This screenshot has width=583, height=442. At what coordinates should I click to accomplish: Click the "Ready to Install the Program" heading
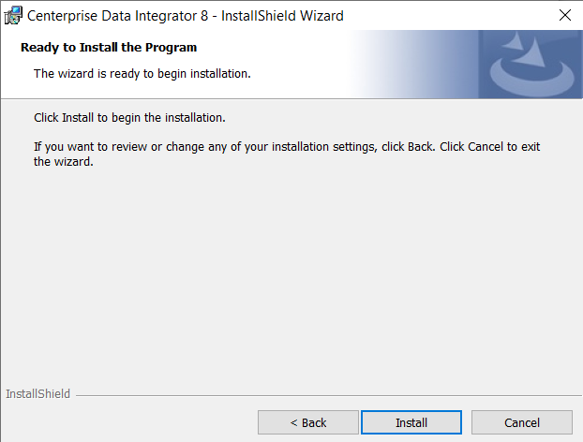(x=109, y=47)
